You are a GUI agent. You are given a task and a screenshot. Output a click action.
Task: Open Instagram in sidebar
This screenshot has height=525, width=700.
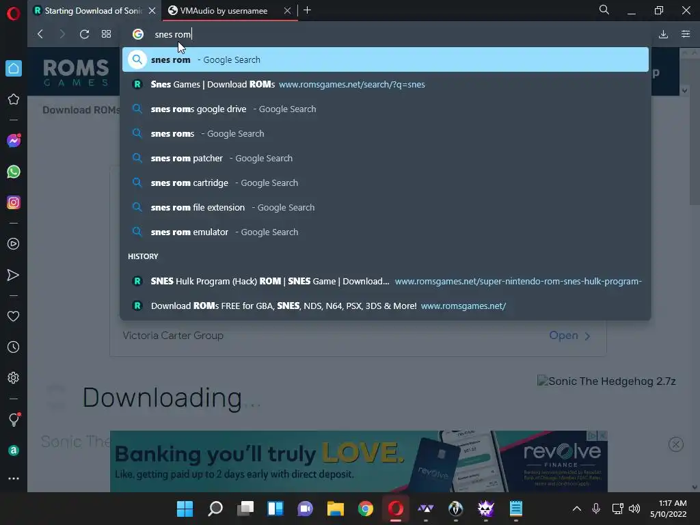[14, 202]
